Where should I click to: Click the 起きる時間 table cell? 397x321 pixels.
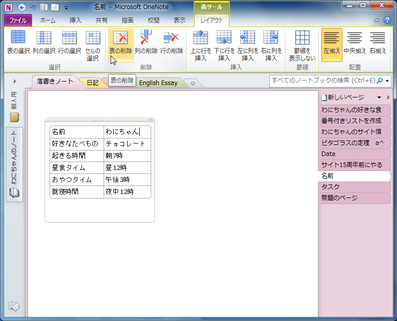77,155
